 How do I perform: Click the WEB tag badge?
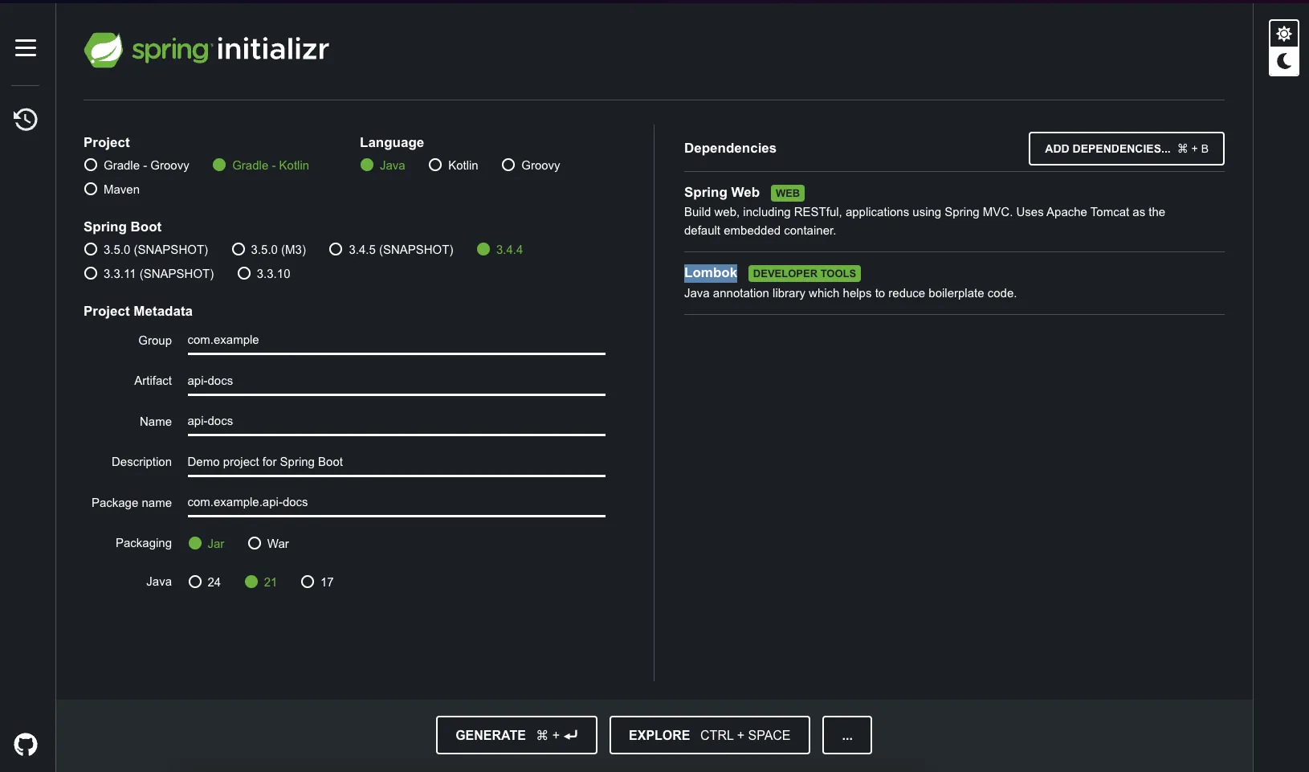pyautogui.click(x=788, y=194)
